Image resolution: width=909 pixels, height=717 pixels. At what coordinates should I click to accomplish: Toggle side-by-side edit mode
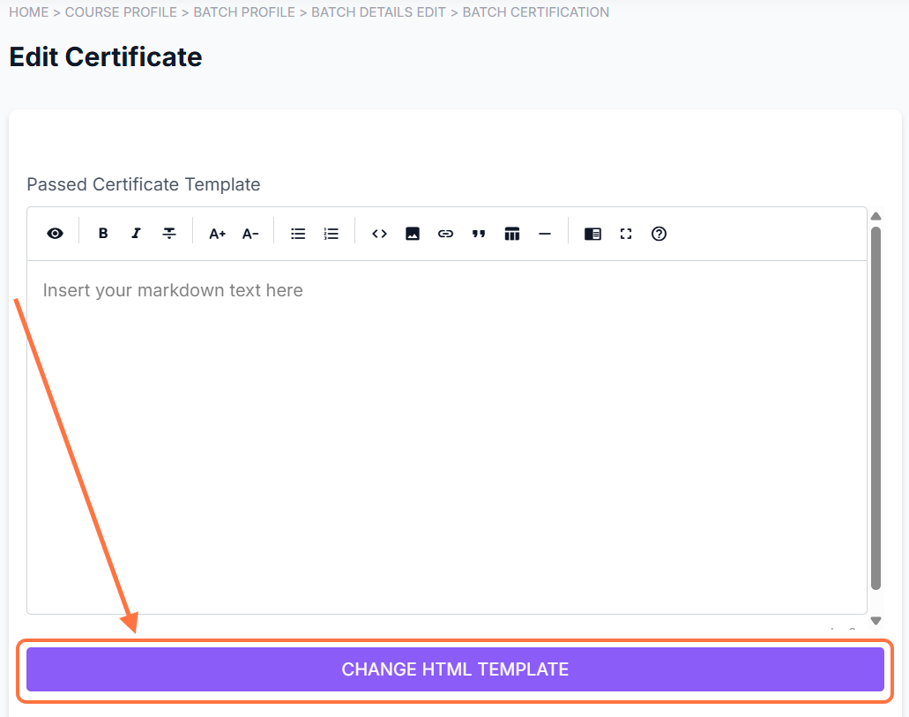pyautogui.click(x=592, y=234)
